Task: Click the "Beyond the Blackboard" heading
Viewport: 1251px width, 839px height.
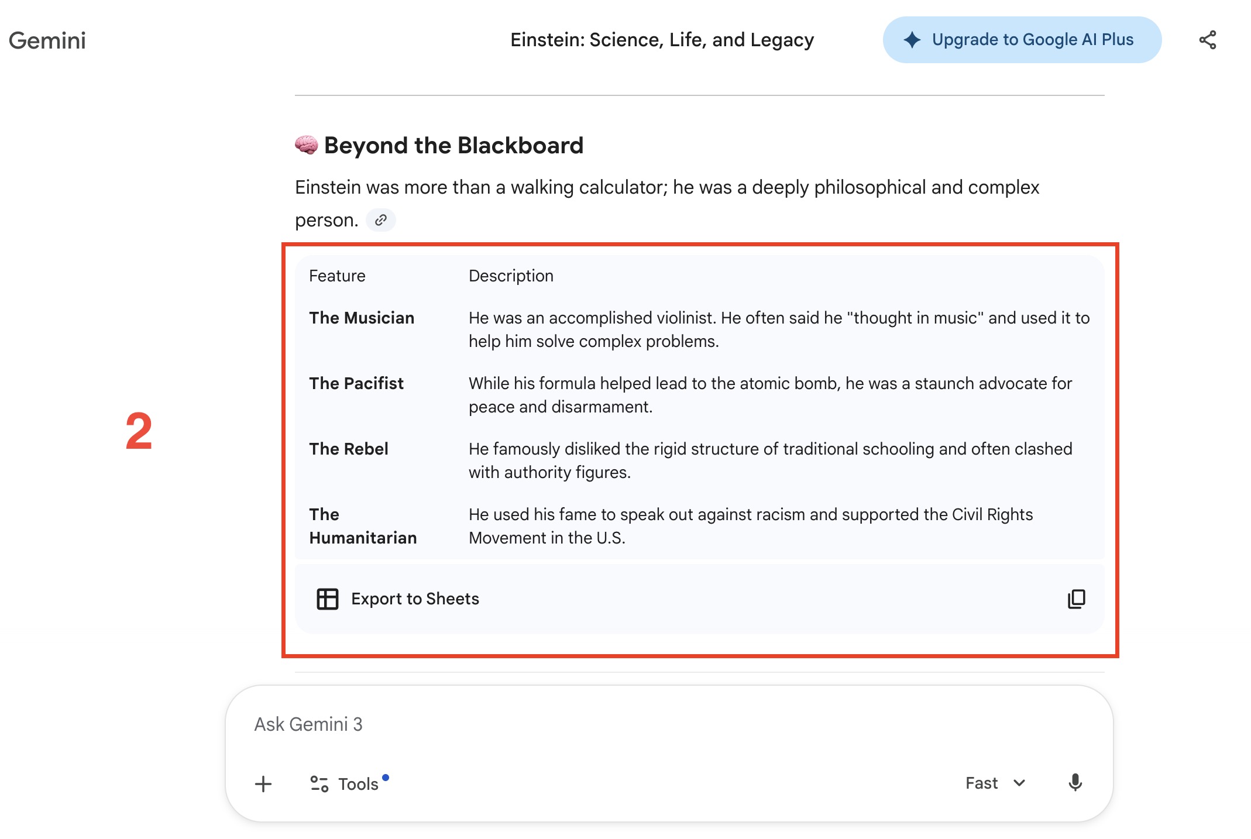Action: tap(453, 145)
